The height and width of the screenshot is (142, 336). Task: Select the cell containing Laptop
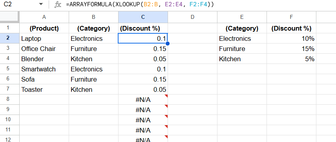pos(44,38)
